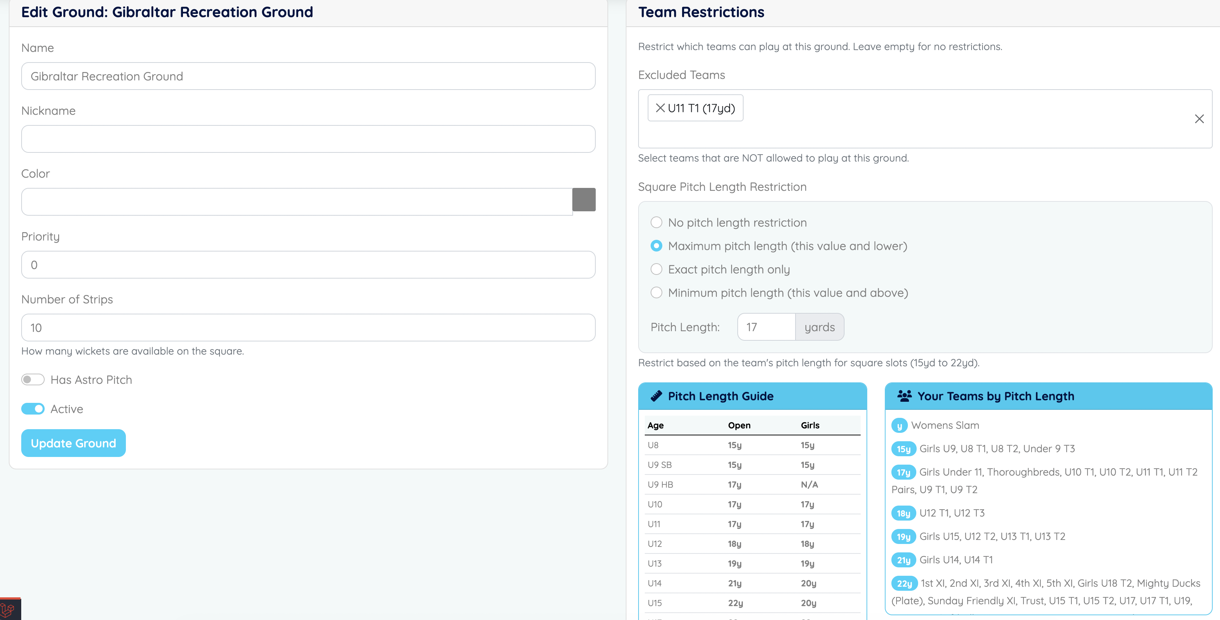Select Exact pitch length only option

coord(656,269)
